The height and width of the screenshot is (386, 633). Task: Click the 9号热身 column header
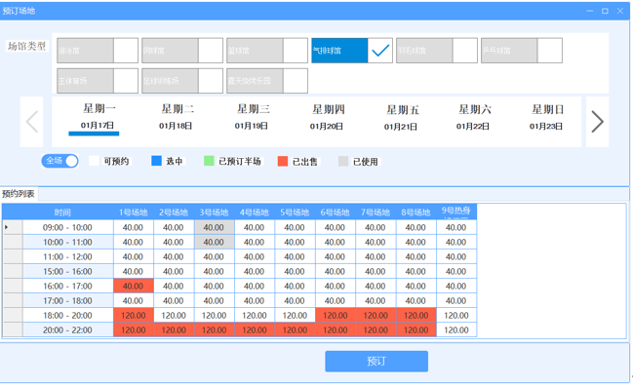456,212
